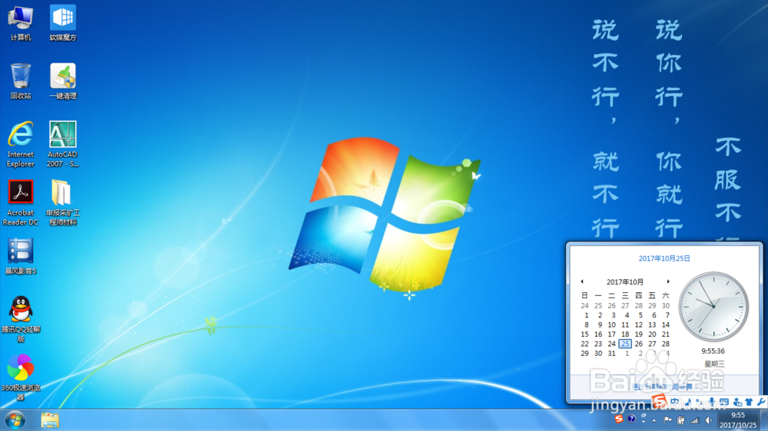Image resolution: width=768 pixels, height=431 pixels.
Task: Select date 15 in the calendar
Action: [x=584, y=334]
